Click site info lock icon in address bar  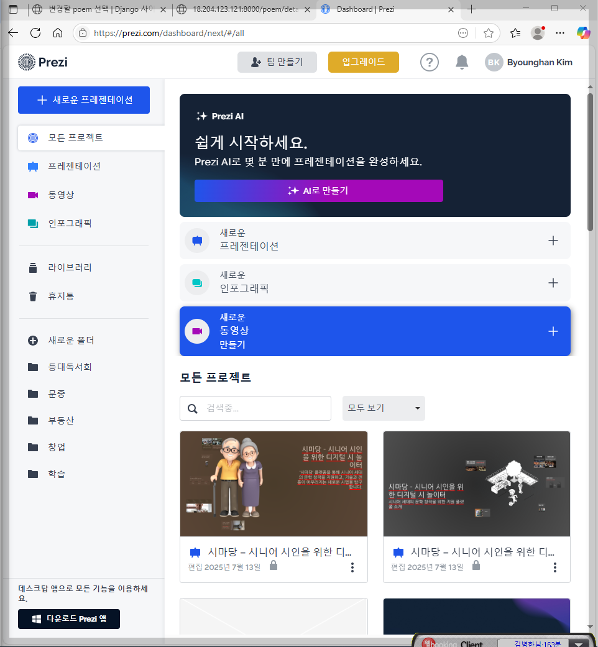83,33
